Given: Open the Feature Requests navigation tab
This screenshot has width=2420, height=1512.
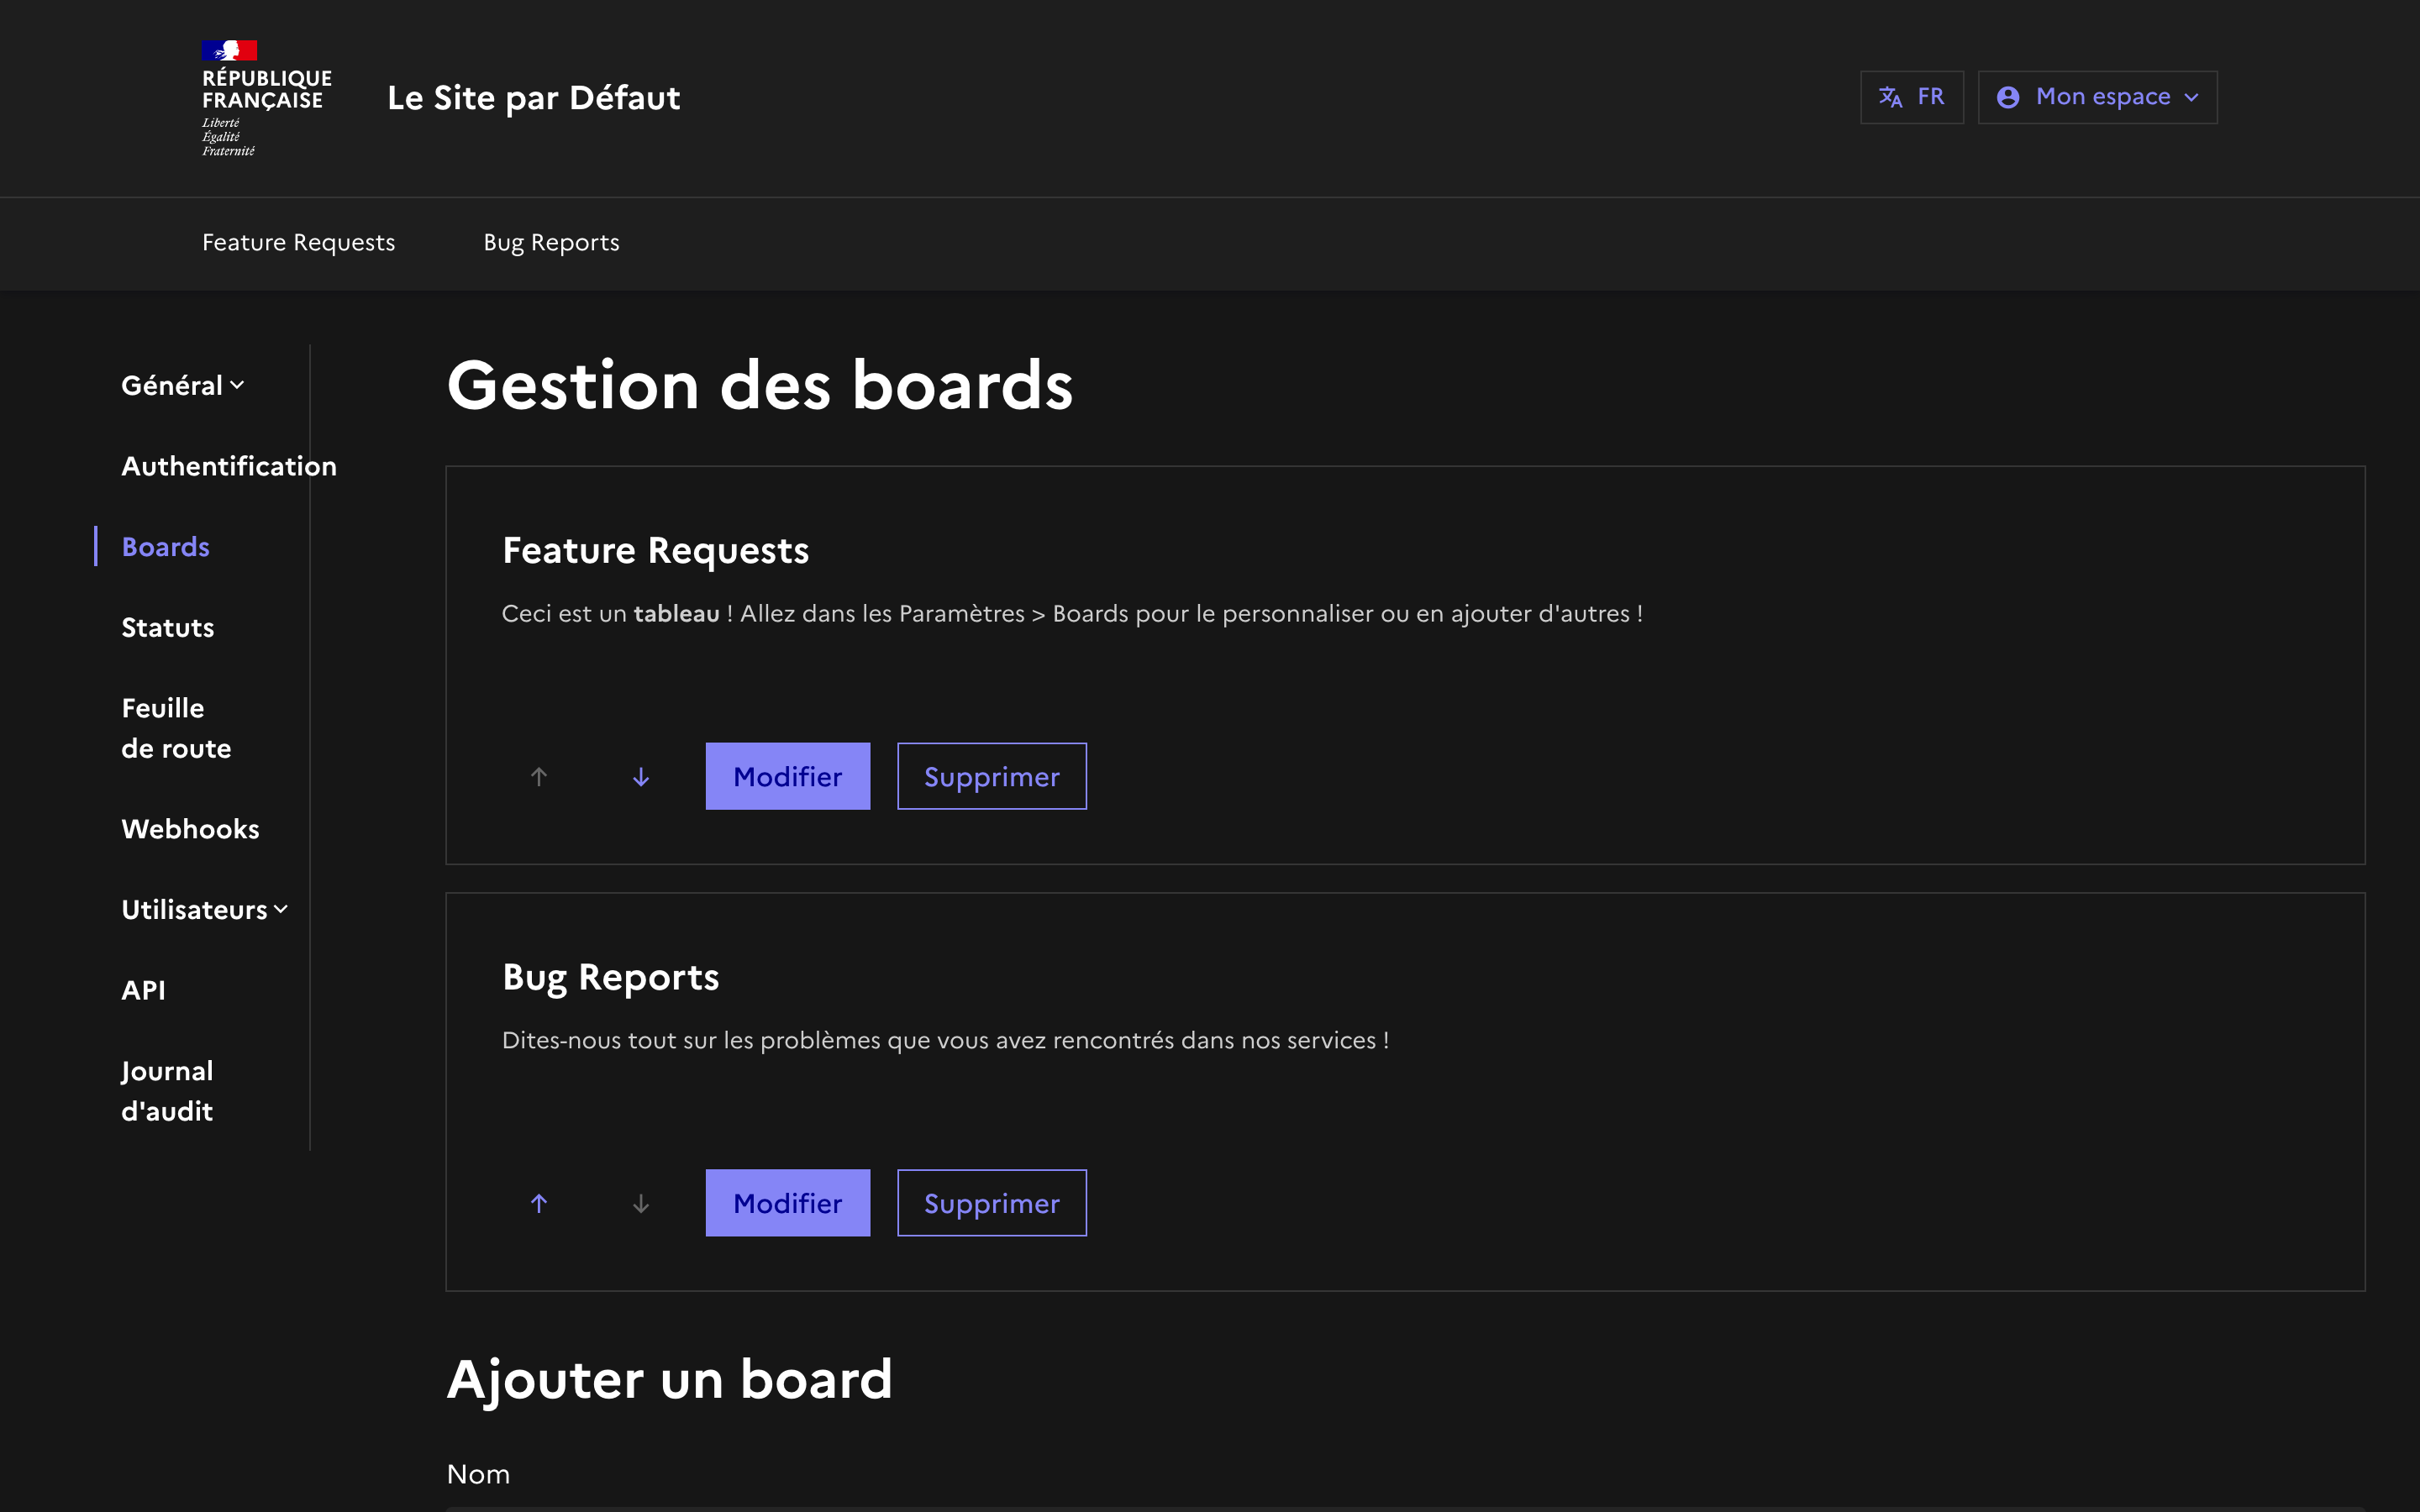Looking at the screenshot, I should [x=298, y=243].
